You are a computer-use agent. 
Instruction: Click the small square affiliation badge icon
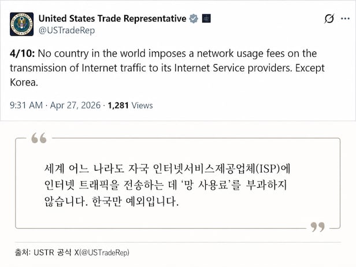pyautogui.click(x=206, y=18)
